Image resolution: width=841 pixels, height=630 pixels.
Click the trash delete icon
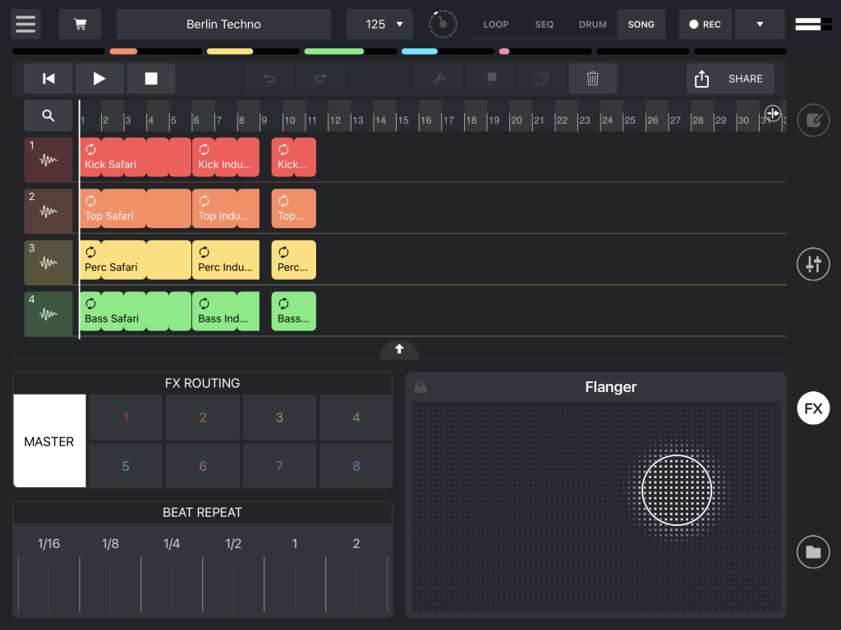point(592,79)
